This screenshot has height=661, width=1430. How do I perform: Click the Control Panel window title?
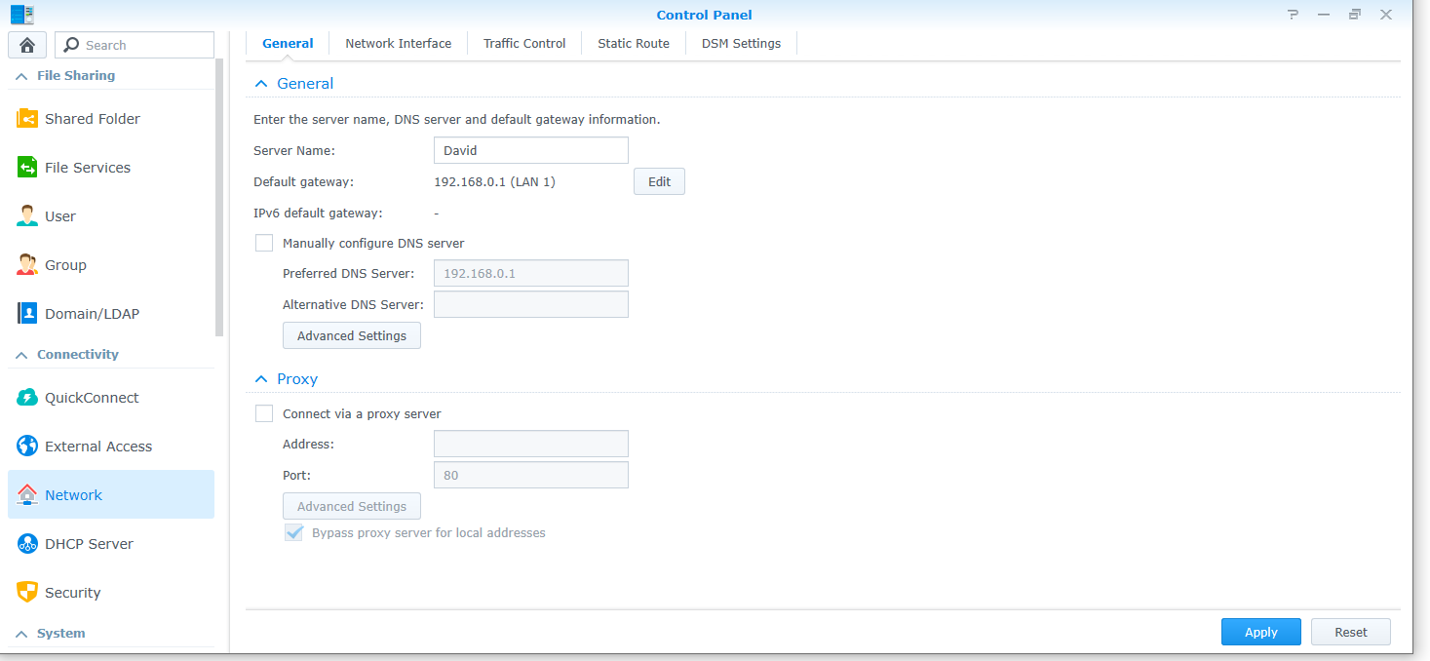point(705,15)
